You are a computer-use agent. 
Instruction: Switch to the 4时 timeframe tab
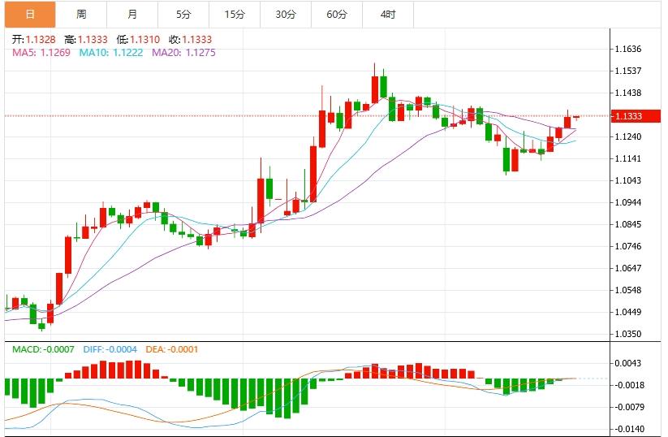point(388,15)
